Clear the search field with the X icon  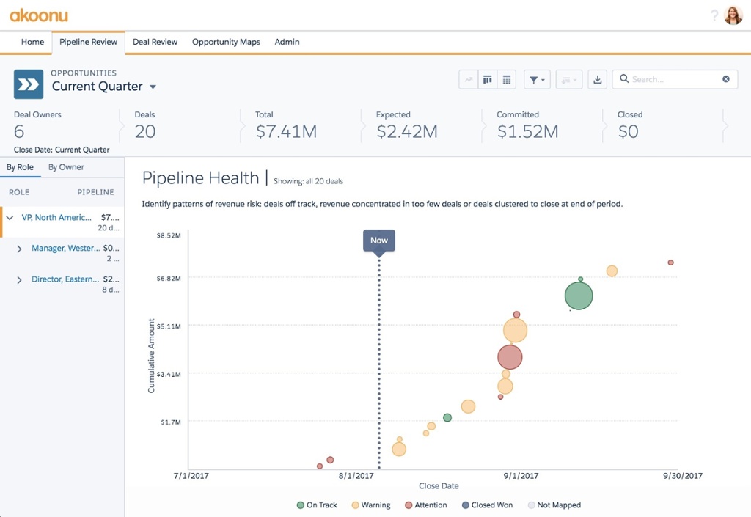click(x=726, y=78)
